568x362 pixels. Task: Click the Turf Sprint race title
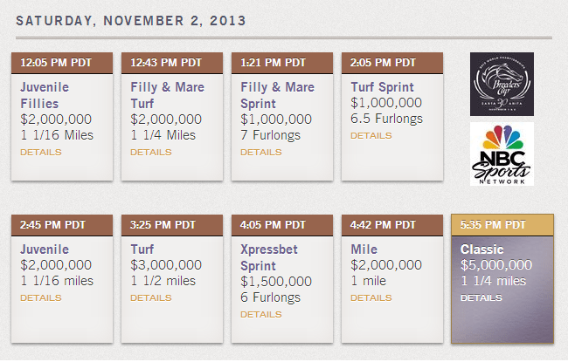tap(383, 87)
